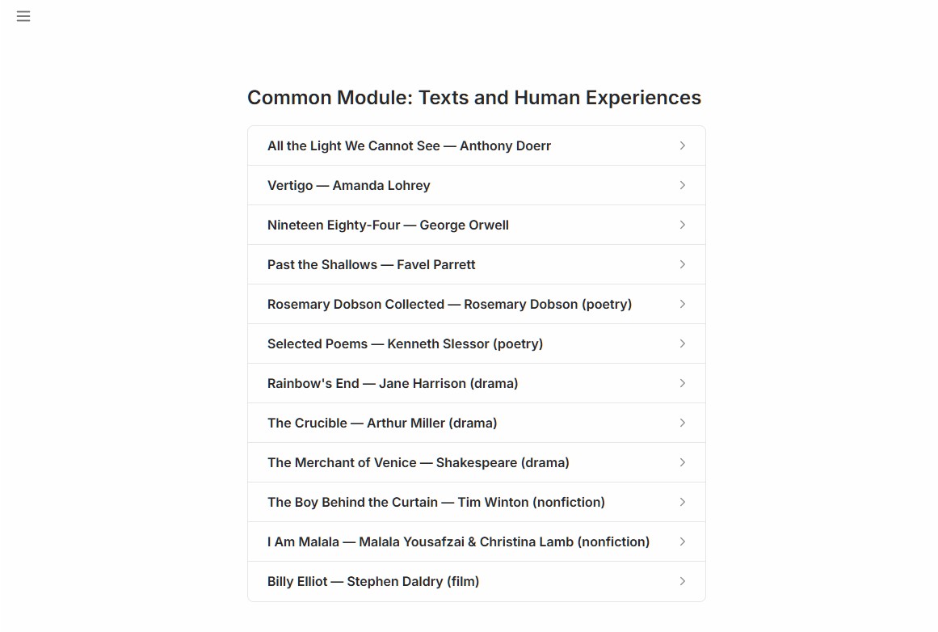This screenshot has width=938, height=632.
Task: Open The Crucible — Arthur Miller text
Action: [477, 423]
